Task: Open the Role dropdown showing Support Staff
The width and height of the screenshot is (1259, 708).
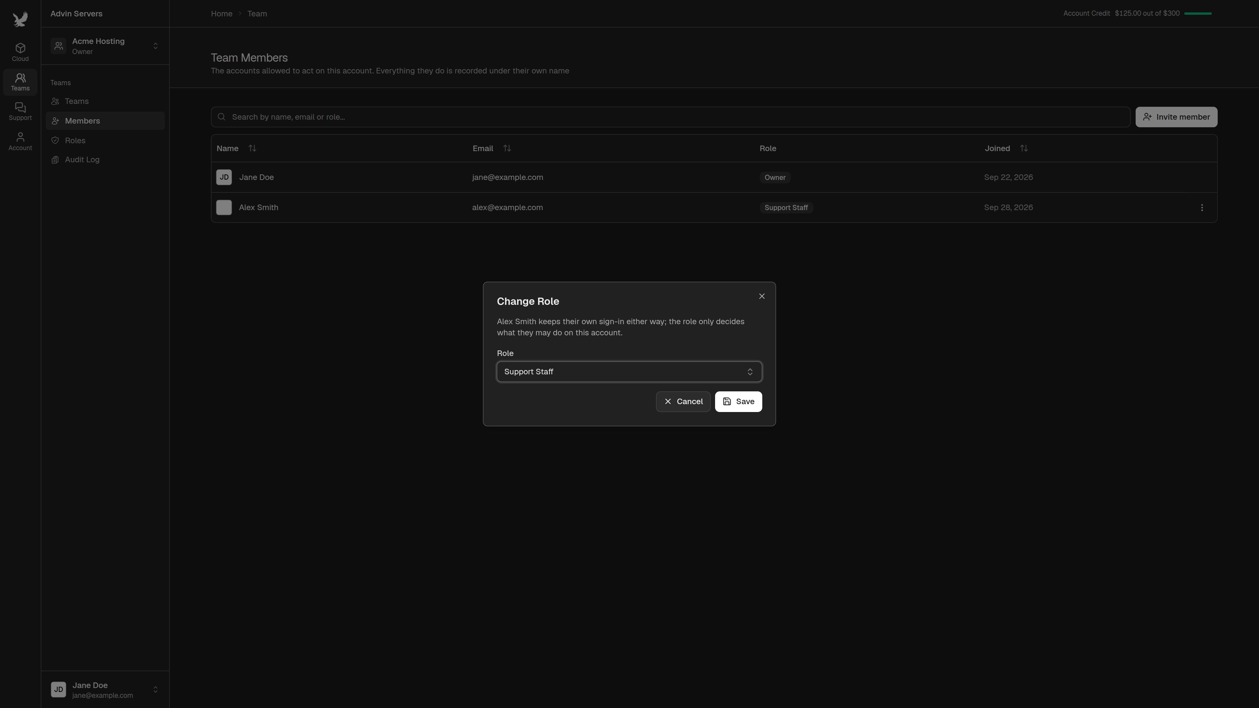Action: tap(629, 372)
